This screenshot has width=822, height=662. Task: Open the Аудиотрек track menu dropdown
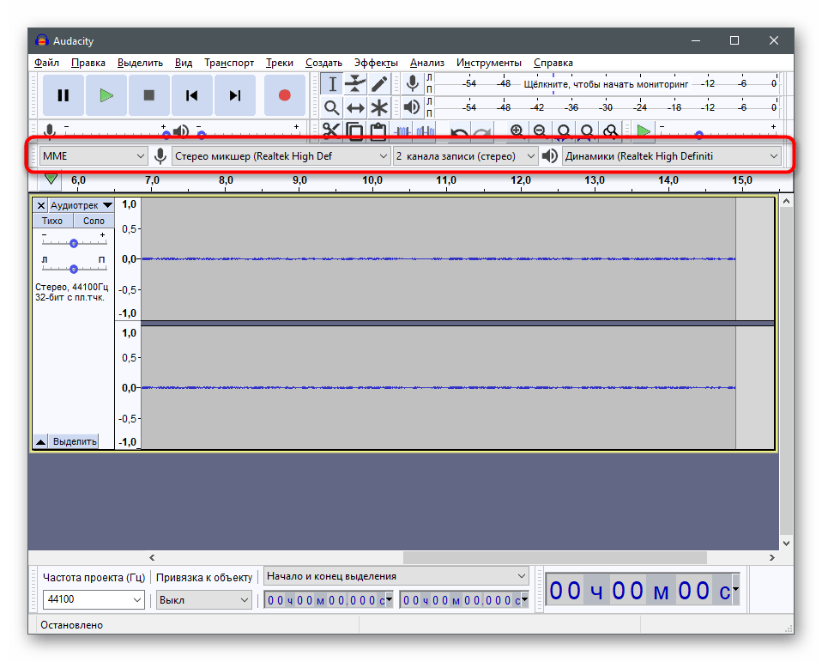82,205
